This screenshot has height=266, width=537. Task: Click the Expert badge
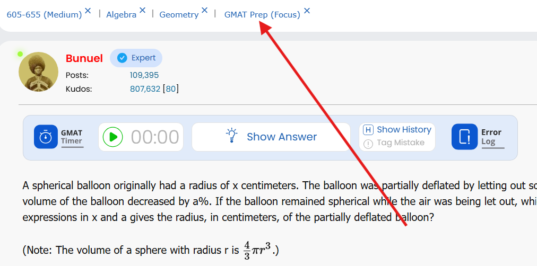[x=136, y=58]
